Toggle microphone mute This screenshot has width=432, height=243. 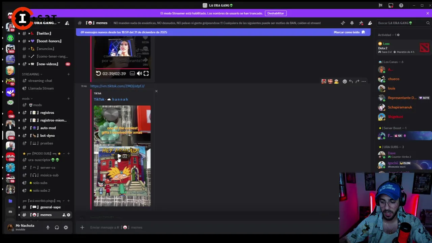click(48, 227)
